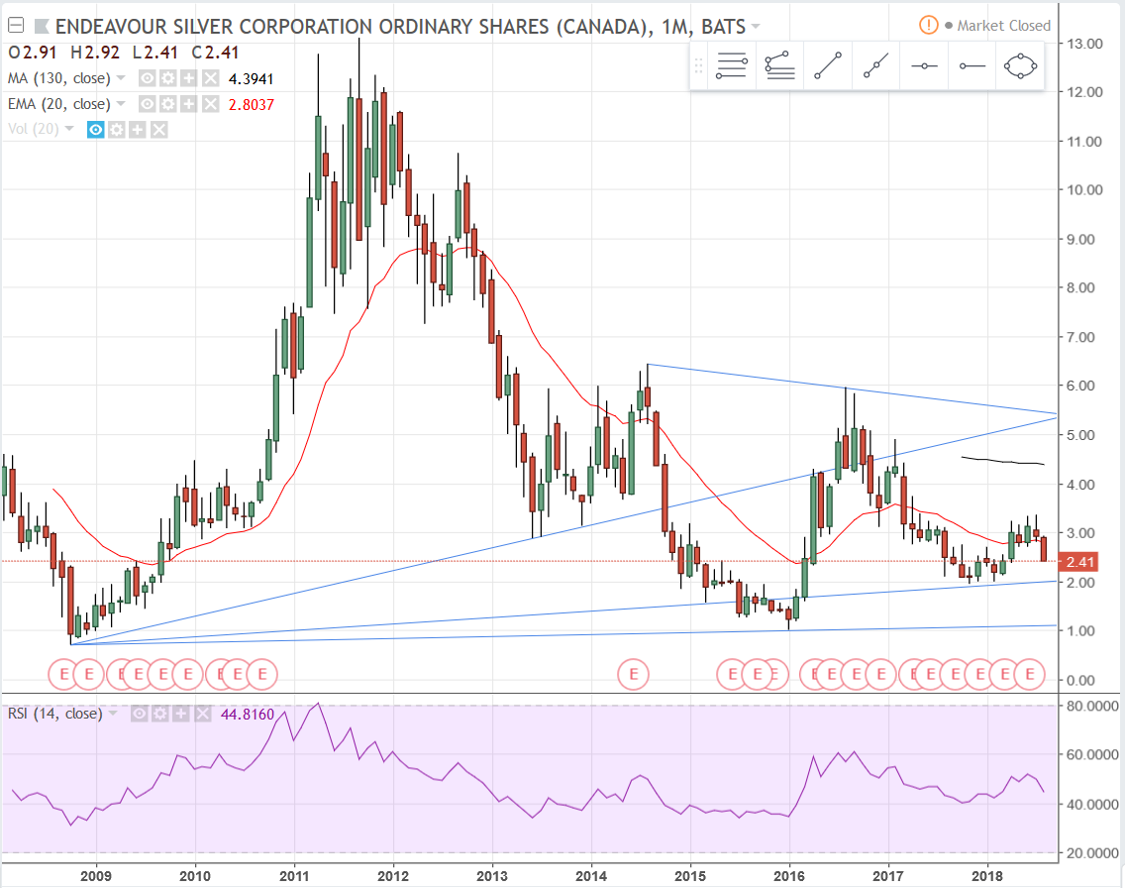This screenshot has height=888, width=1125.
Task: Click the RSI (14, close) indicator label
Action: point(54,714)
